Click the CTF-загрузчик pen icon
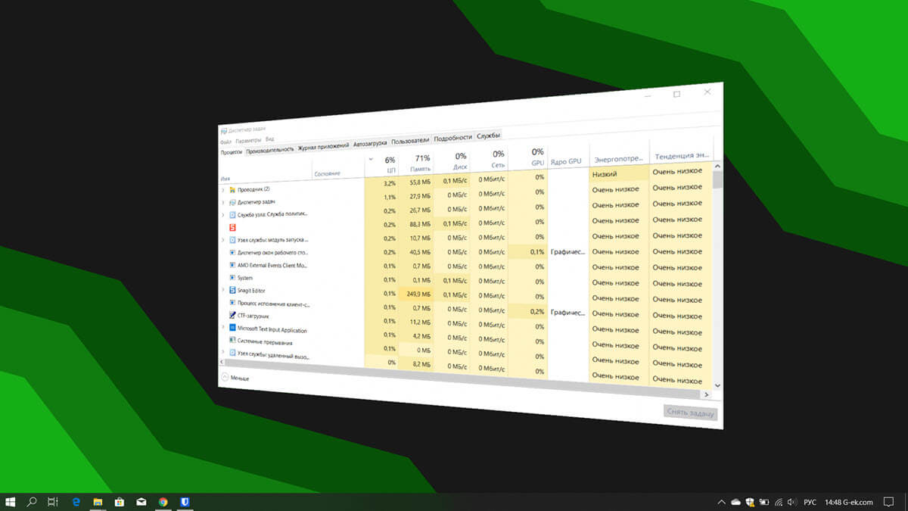908x511 pixels. (x=232, y=315)
